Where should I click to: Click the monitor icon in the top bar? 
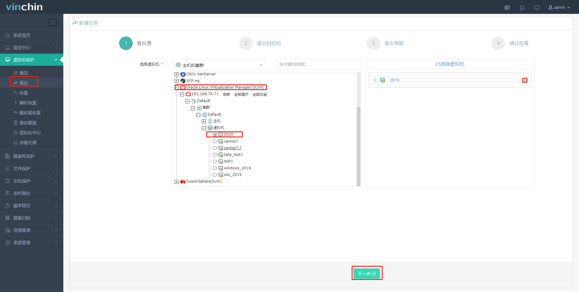point(537,7)
